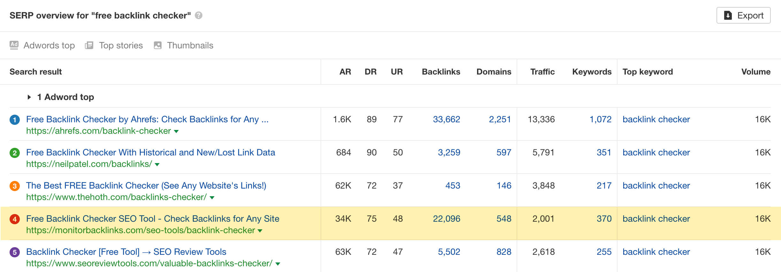The height and width of the screenshot is (272, 781).
Task: Click position badge 2 for neilpatel result
Action: click(x=15, y=153)
